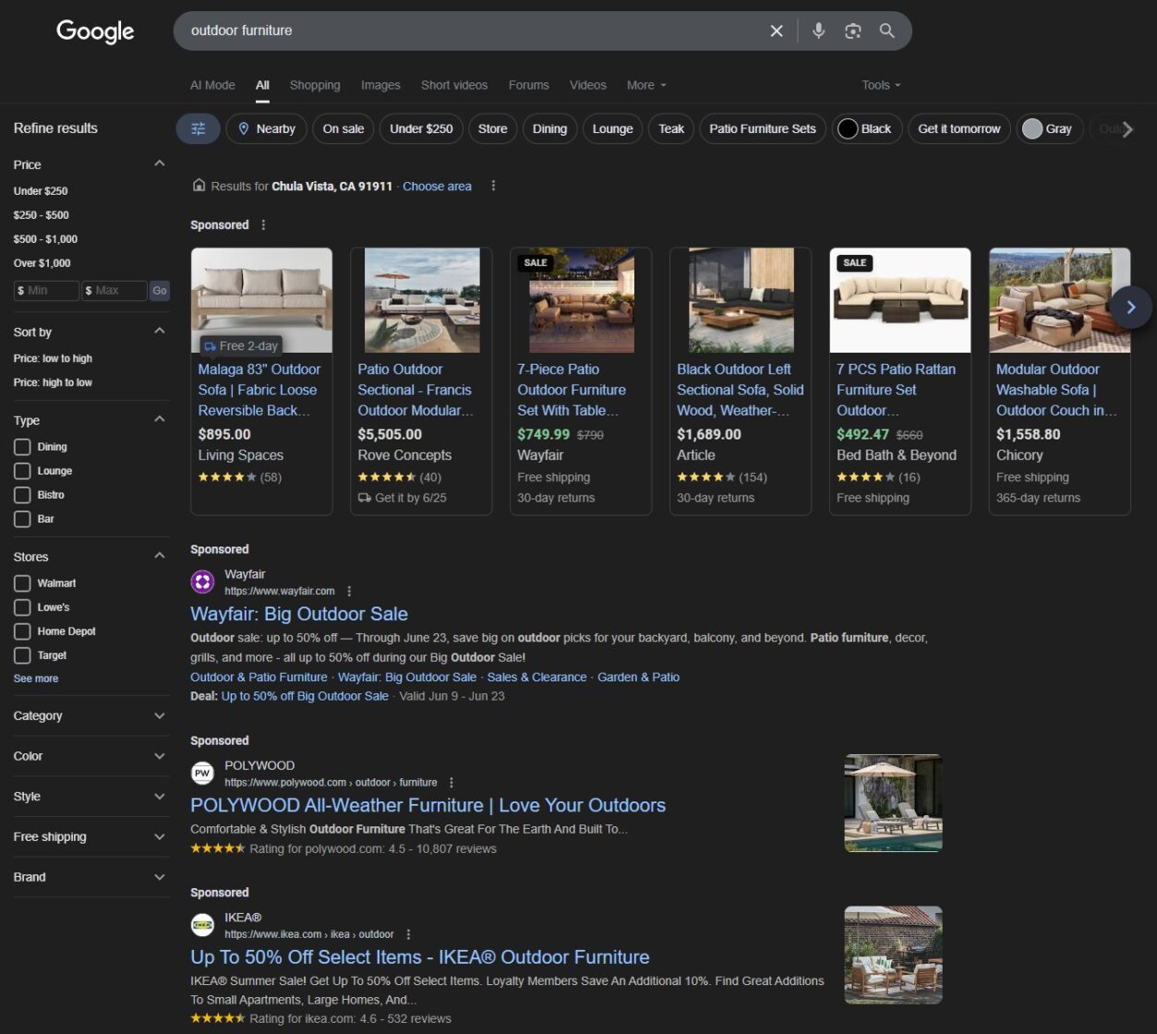The height and width of the screenshot is (1034, 1157).
Task: Check the Target store filter
Action: [x=22, y=655]
